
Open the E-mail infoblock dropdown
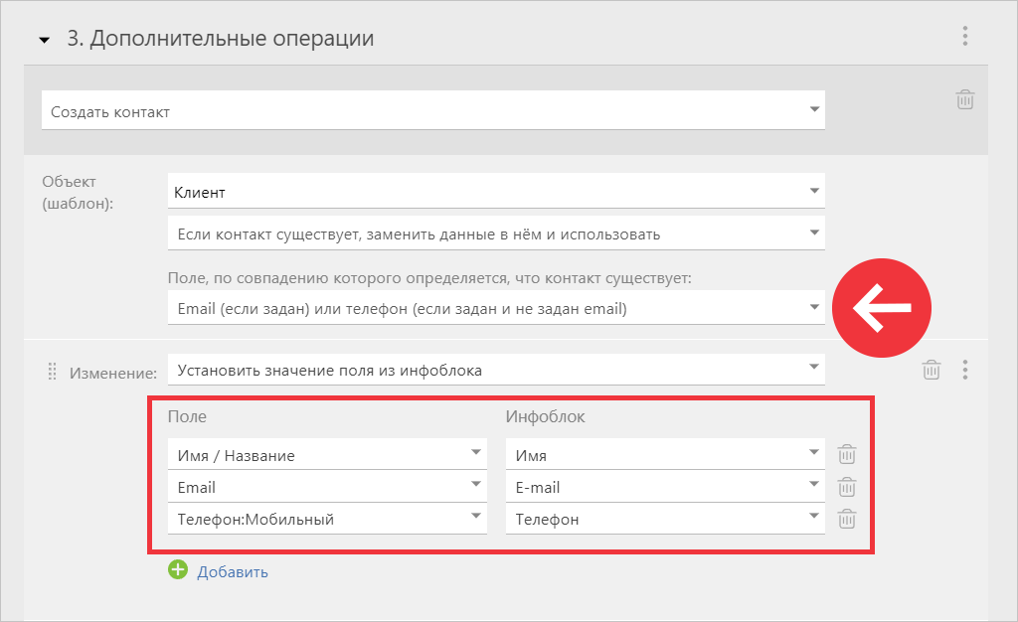point(665,486)
